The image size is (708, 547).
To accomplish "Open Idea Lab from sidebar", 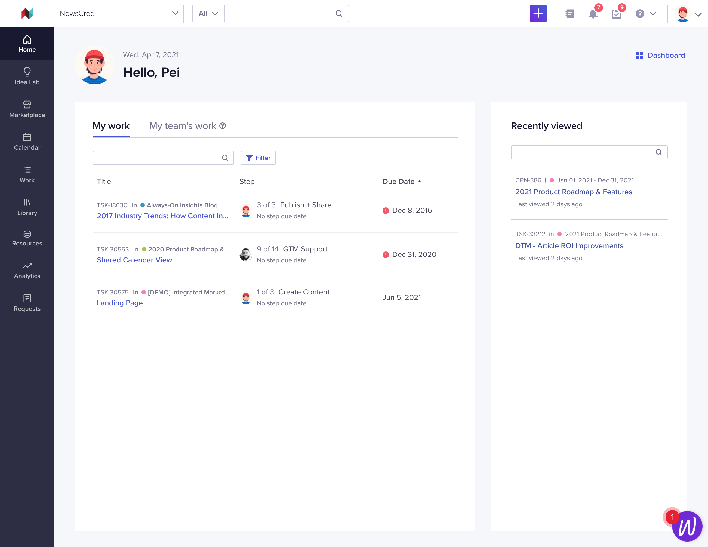I will click(x=27, y=76).
